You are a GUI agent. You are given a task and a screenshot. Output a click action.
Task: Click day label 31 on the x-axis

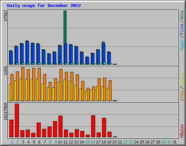(174, 142)
